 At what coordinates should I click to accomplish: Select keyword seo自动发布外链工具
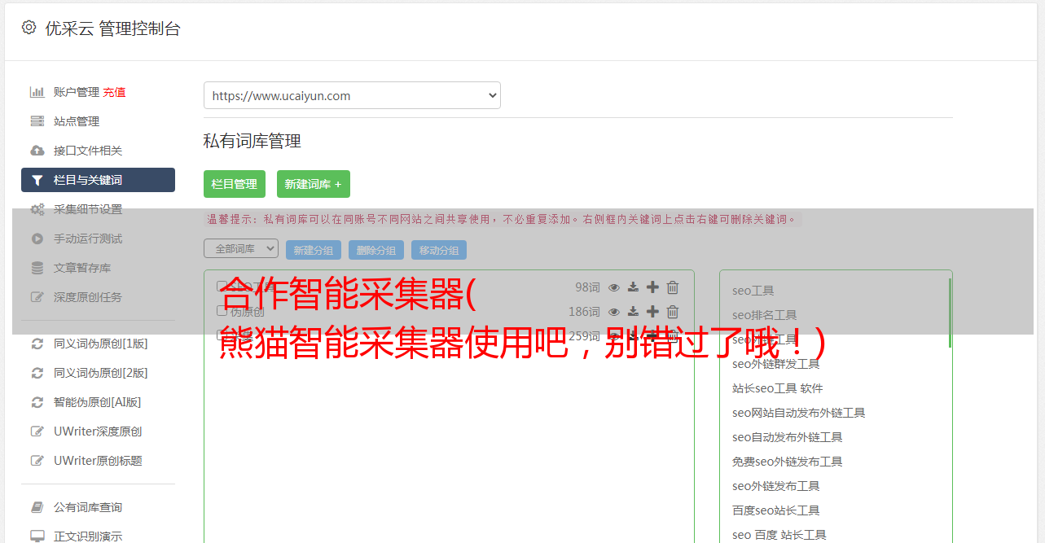(x=788, y=437)
